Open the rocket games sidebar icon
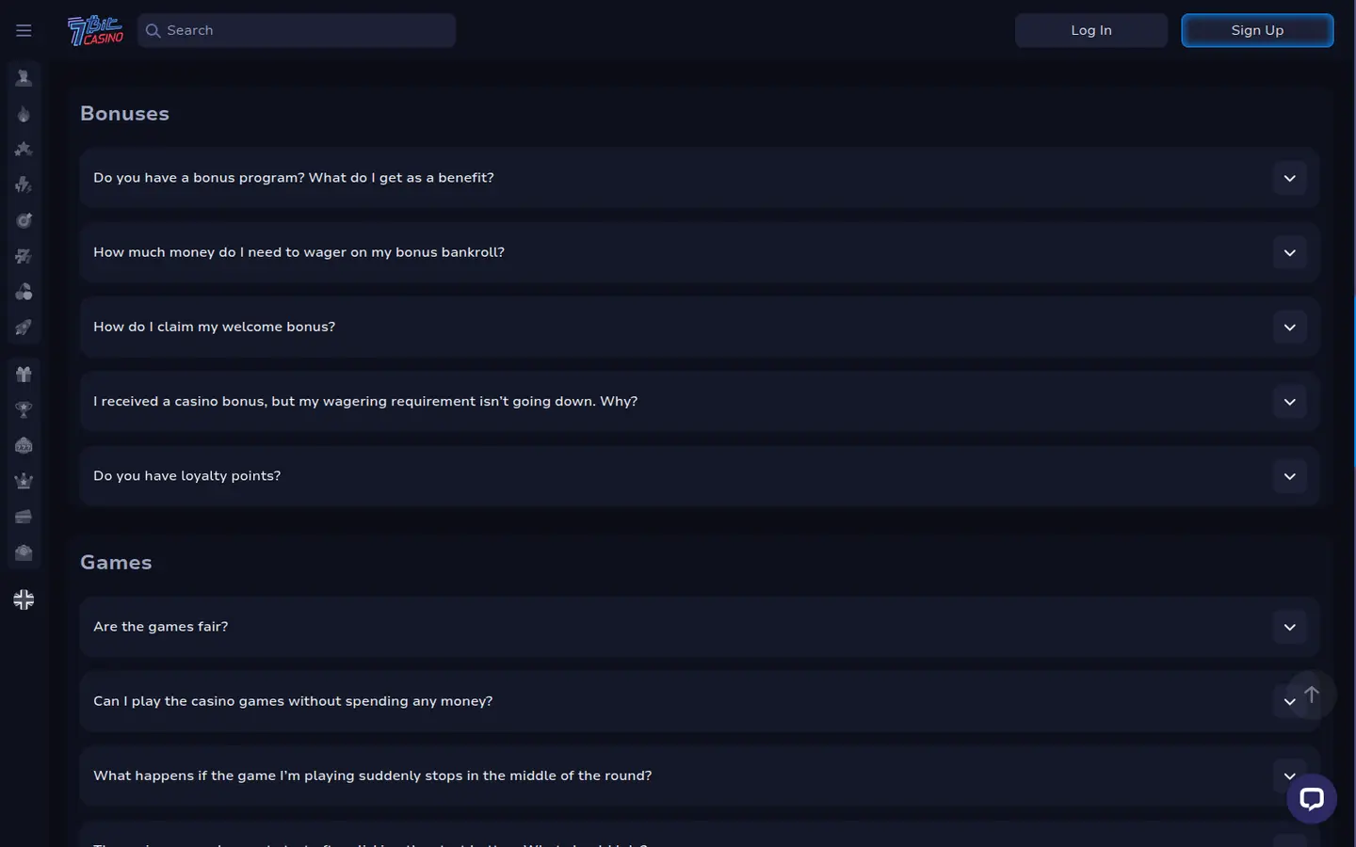Image resolution: width=1356 pixels, height=847 pixels. 24,328
